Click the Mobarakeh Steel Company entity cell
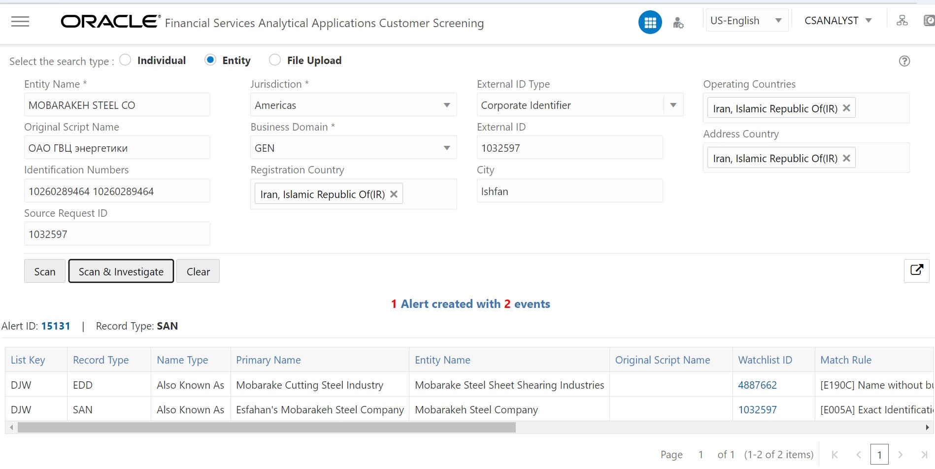The image size is (935, 469). (509, 409)
